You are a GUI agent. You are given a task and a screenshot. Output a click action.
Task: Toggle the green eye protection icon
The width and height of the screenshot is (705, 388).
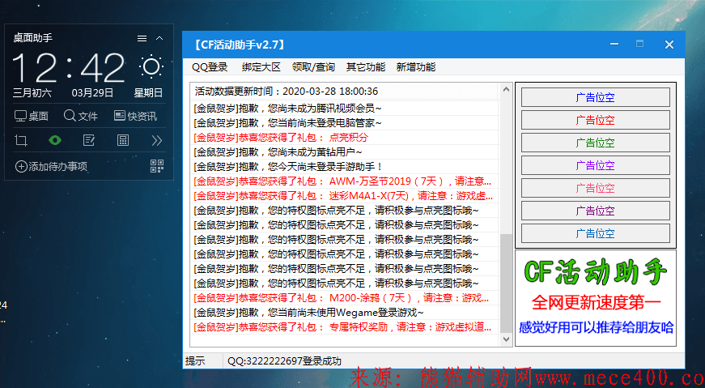click(x=55, y=140)
